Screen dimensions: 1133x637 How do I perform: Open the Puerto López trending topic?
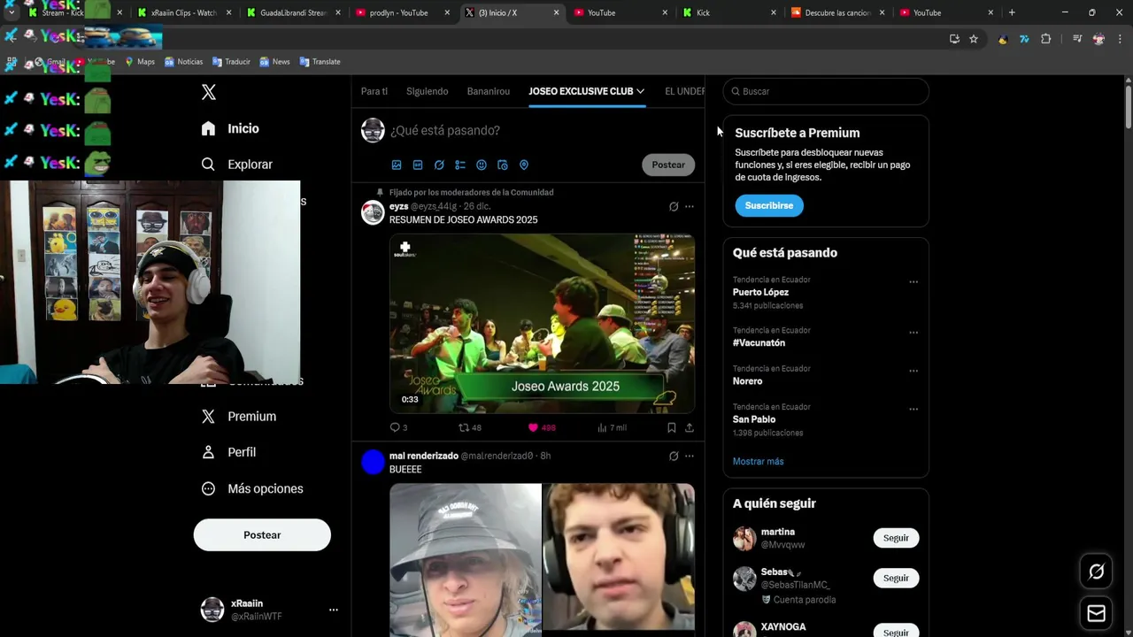pos(760,292)
